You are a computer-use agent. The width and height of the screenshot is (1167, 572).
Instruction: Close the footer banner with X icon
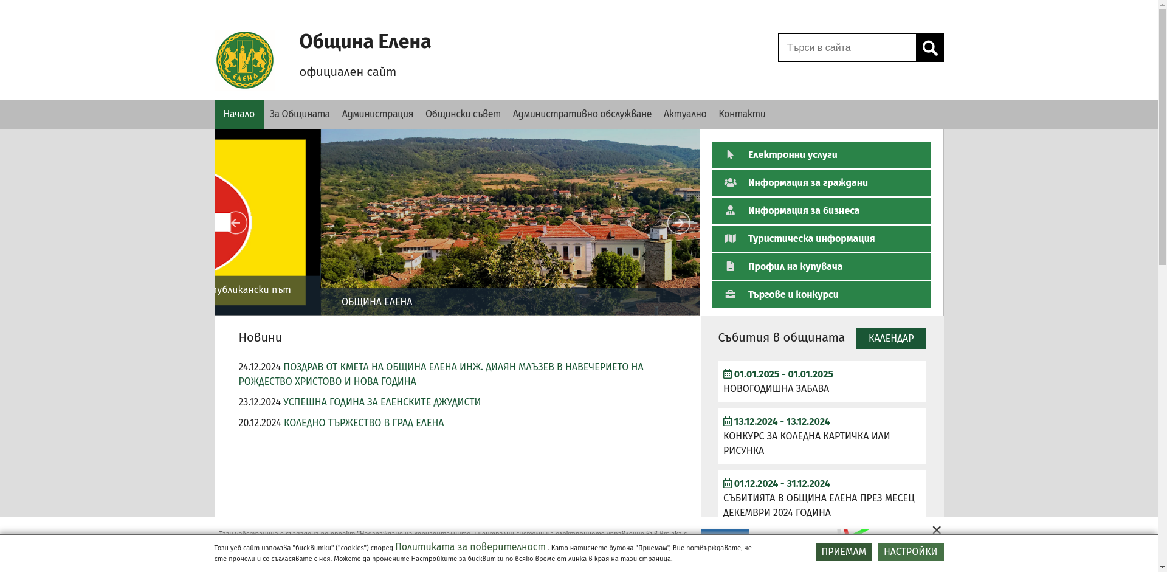click(936, 530)
